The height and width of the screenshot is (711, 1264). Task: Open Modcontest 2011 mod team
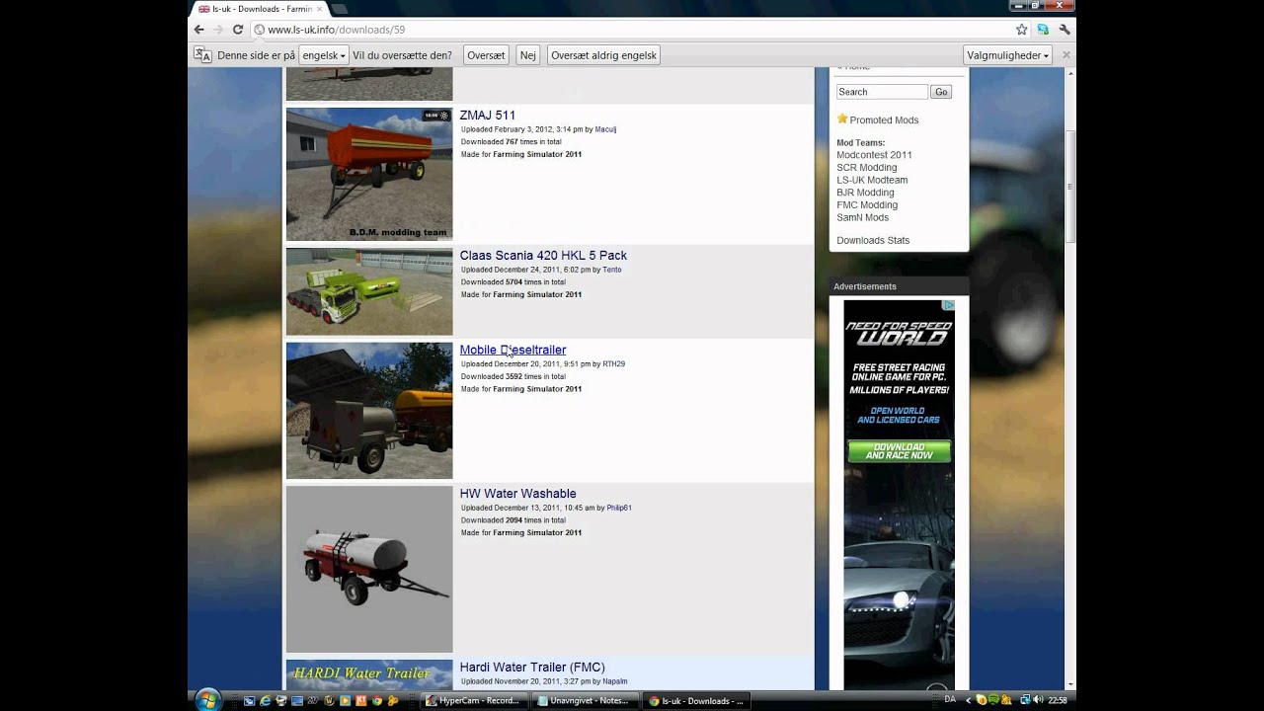point(874,155)
